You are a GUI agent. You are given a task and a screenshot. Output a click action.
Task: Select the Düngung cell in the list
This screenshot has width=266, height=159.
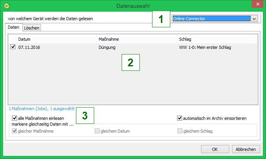(x=107, y=47)
